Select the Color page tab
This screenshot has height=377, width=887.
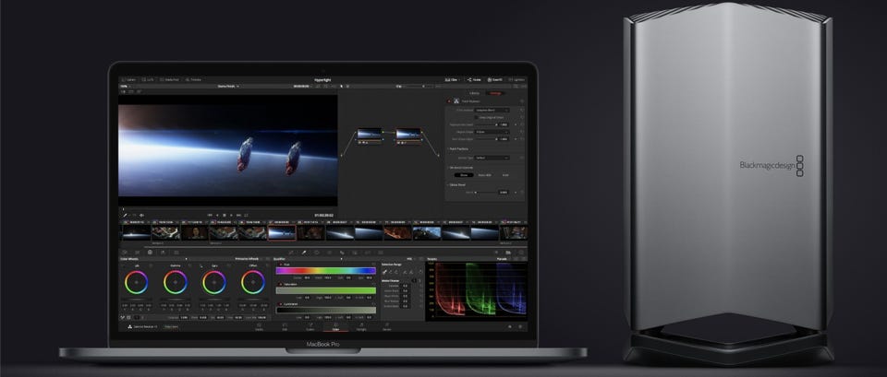(x=335, y=326)
